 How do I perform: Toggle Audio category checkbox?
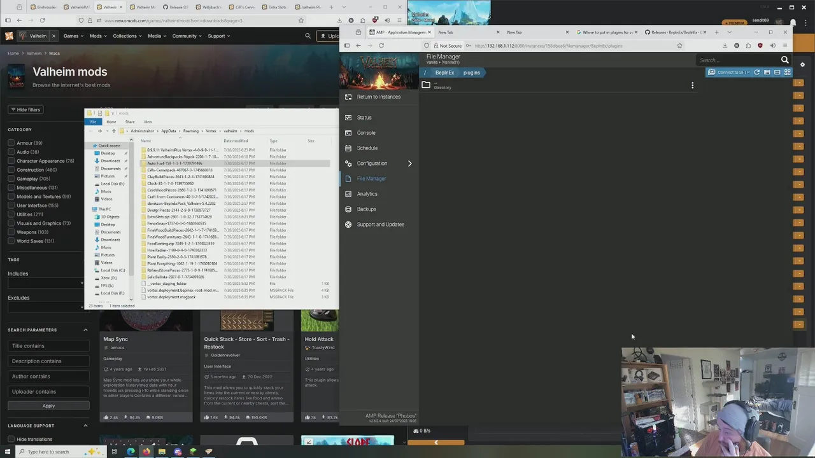(x=11, y=152)
